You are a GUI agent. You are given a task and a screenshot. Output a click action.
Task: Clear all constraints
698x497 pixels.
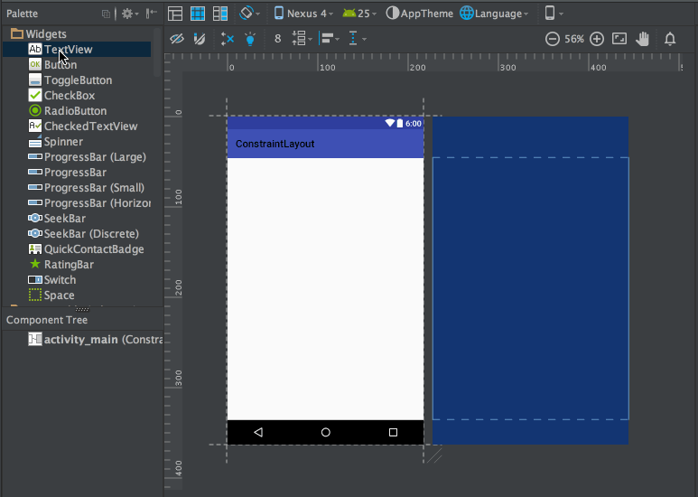[x=227, y=39]
